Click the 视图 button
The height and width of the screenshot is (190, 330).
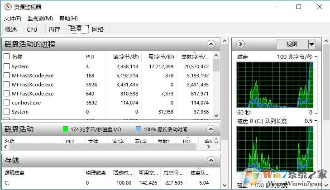[292, 44]
